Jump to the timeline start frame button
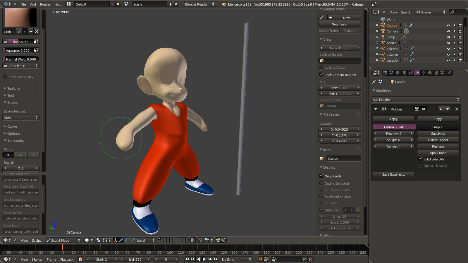 click(x=187, y=259)
